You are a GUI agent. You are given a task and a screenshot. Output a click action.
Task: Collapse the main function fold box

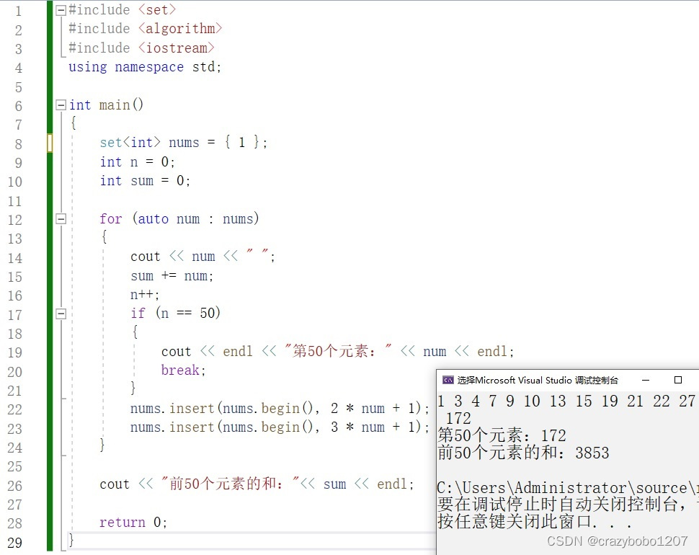click(61, 105)
